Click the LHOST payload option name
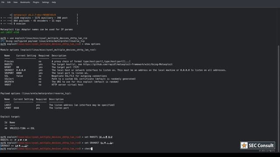The height and width of the screenshot is (157, 280). [x=8, y=105]
